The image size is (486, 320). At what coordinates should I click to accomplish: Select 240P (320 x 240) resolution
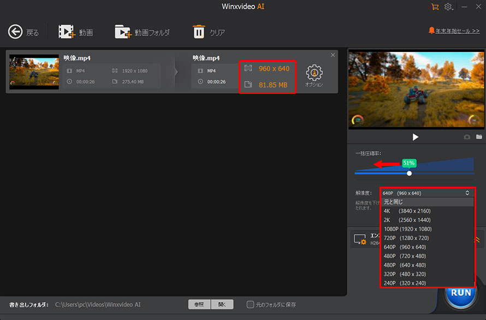tap(406, 283)
